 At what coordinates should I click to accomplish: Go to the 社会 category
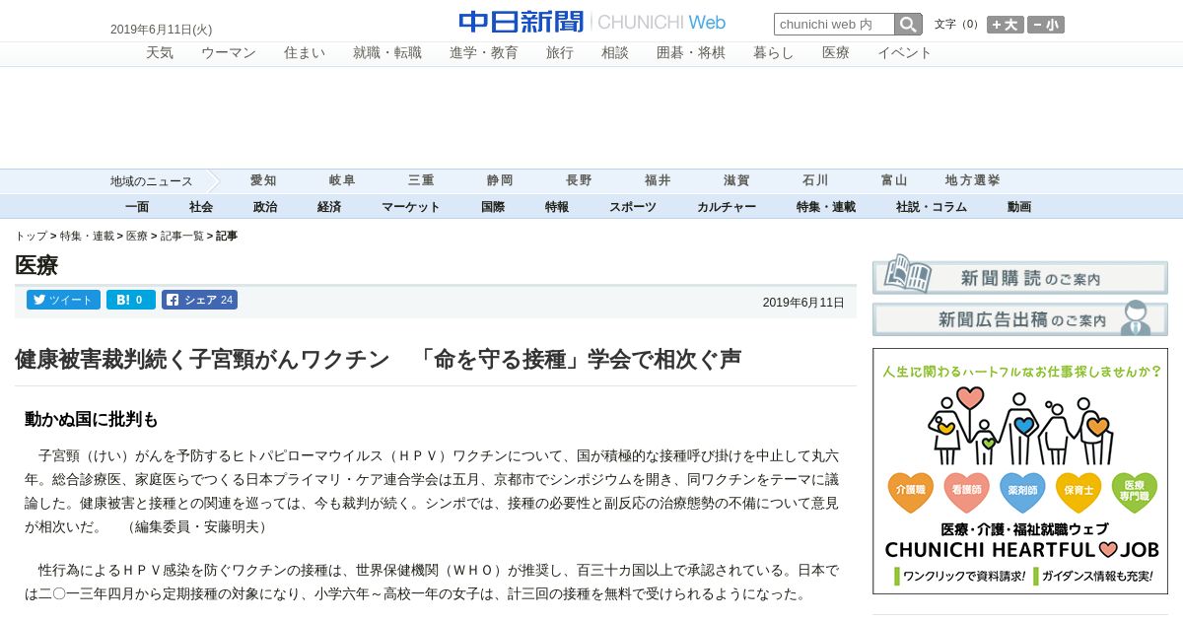(201, 207)
